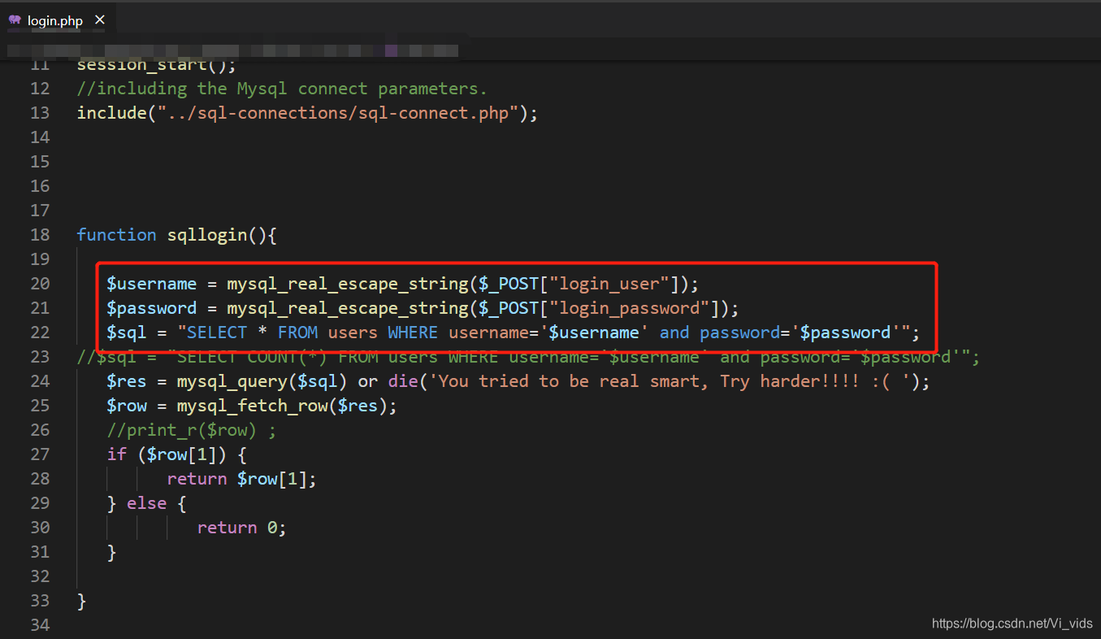Click the PHP elephant icon on login.php tab

click(x=15, y=20)
